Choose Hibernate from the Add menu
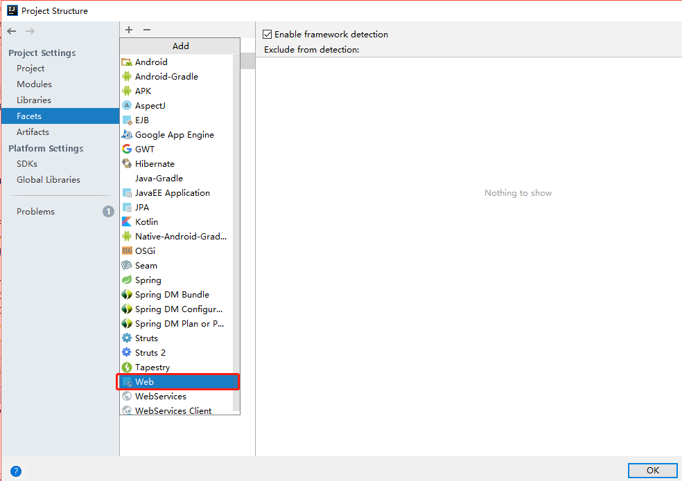 (177, 164)
